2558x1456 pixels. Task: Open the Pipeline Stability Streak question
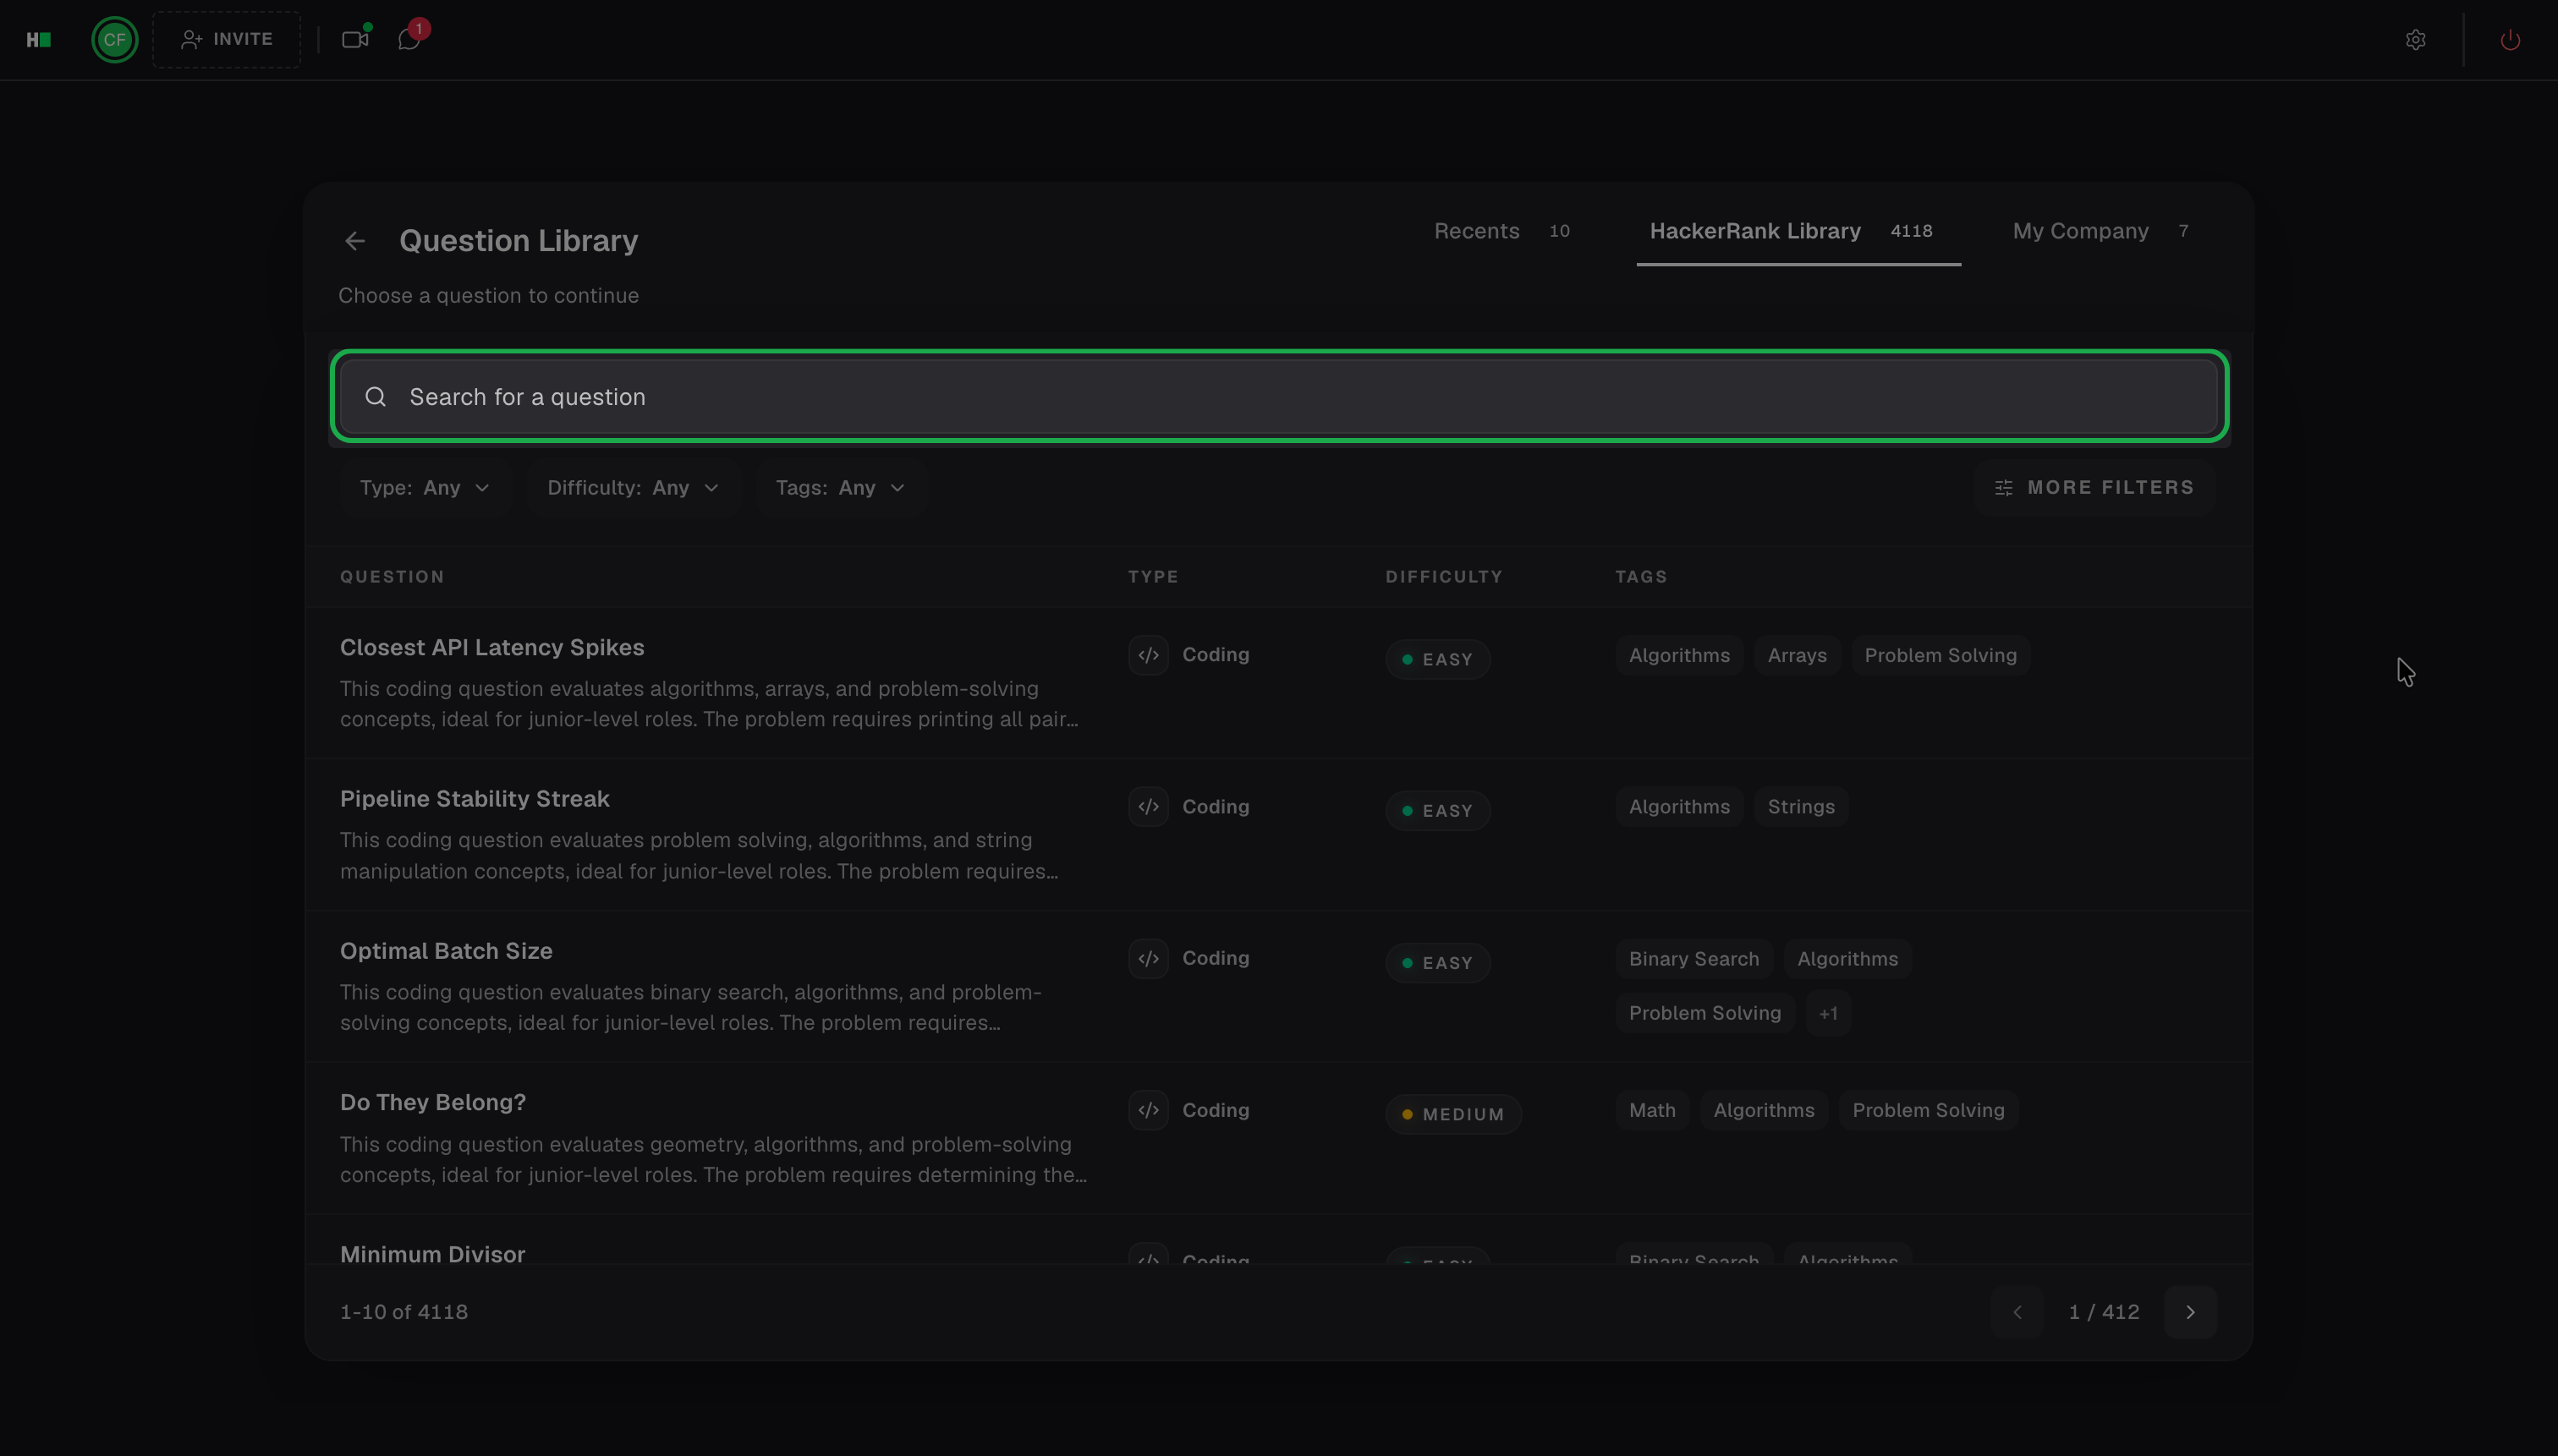475,799
